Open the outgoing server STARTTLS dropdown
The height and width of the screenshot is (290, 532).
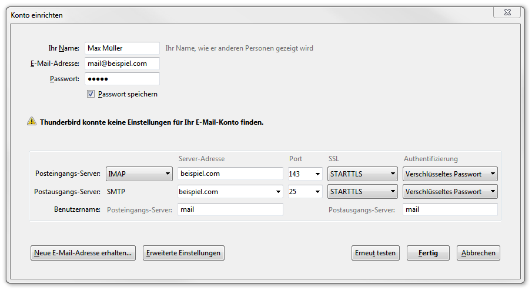pyautogui.click(x=362, y=192)
